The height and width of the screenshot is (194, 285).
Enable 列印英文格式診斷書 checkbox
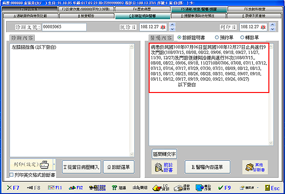click(12, 175)
